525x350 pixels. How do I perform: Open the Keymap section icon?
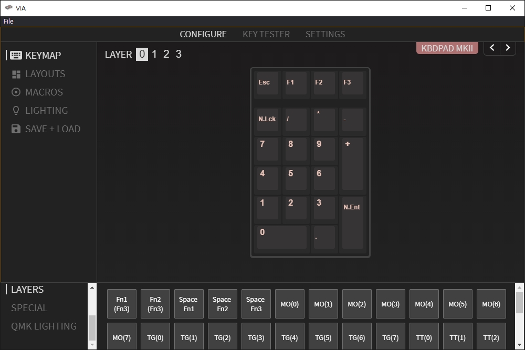click(x=16, y=55)
